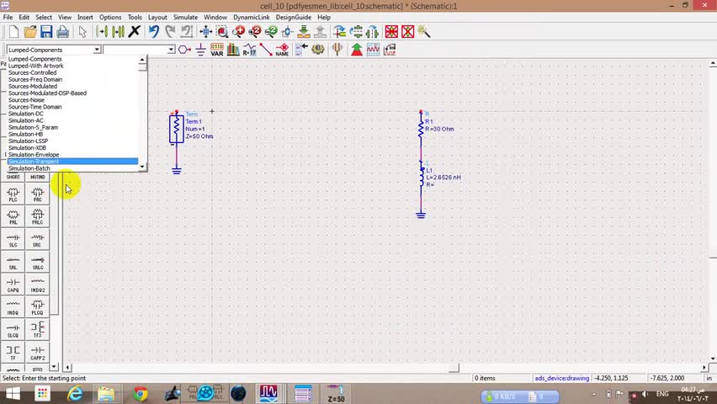The height and width of the screenshot is (404, 717).
Task: Choose Simulation-DC from the list
Action: tap(72, 114)
